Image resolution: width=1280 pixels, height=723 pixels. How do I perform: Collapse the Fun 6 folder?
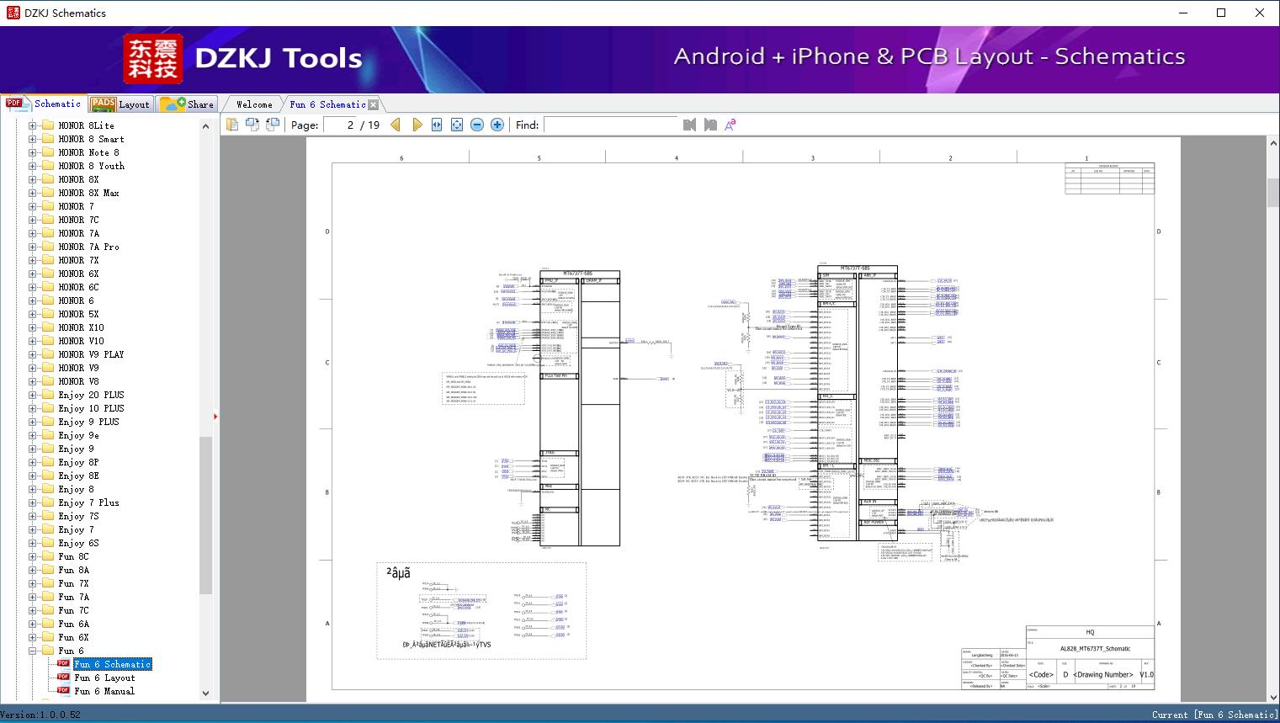click(x=32, y=651)
